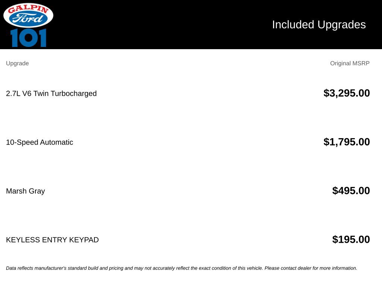Select the Included Upgrades heading
The image size is (382, 286).
tap(319, 25)
